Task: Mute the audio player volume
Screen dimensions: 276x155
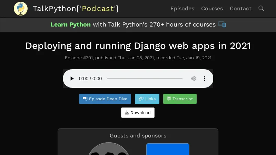Action: (x=194, y=79)
